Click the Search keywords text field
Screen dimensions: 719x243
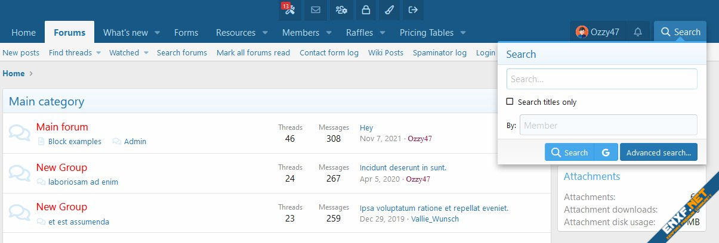[x=601, y=79]
